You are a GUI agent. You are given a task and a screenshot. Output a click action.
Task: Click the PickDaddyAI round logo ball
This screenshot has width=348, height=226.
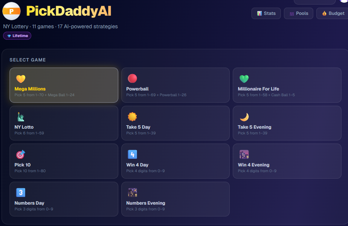pyautogui.click(x=11, y=11)
